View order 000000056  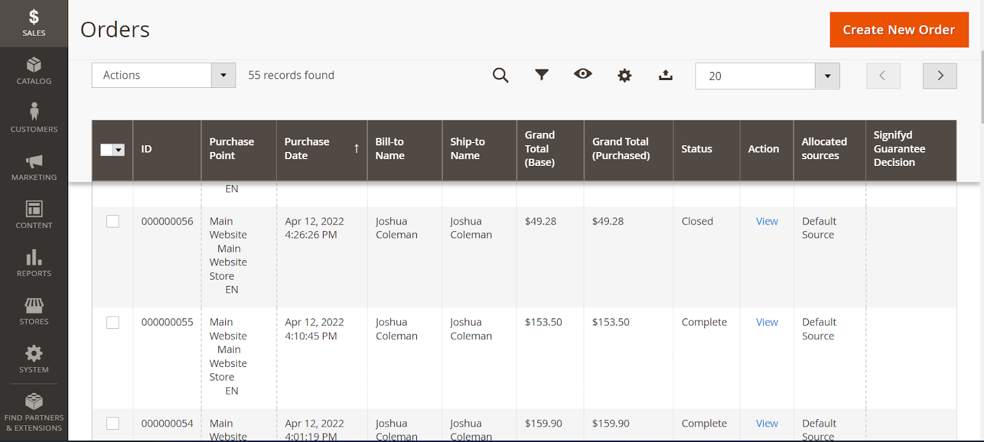click(767, 221)
